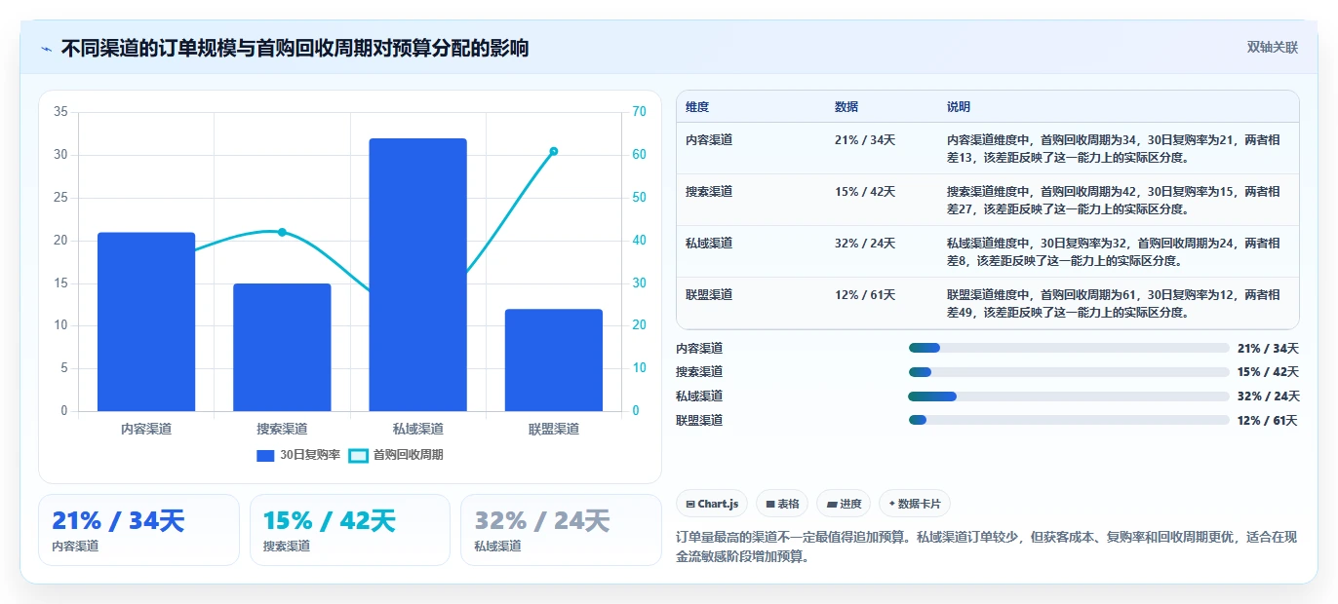Click the 私域渠道 progress bar
Screen dimensions: 1338x604
1069,396
